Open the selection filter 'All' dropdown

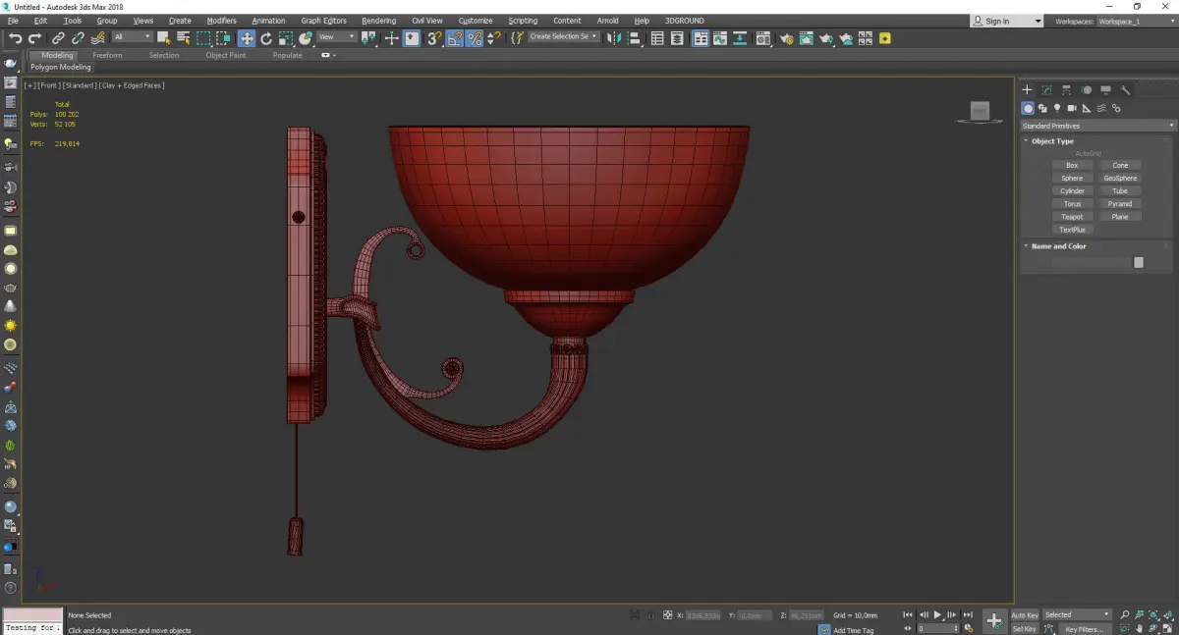click(x=132, y=37)
